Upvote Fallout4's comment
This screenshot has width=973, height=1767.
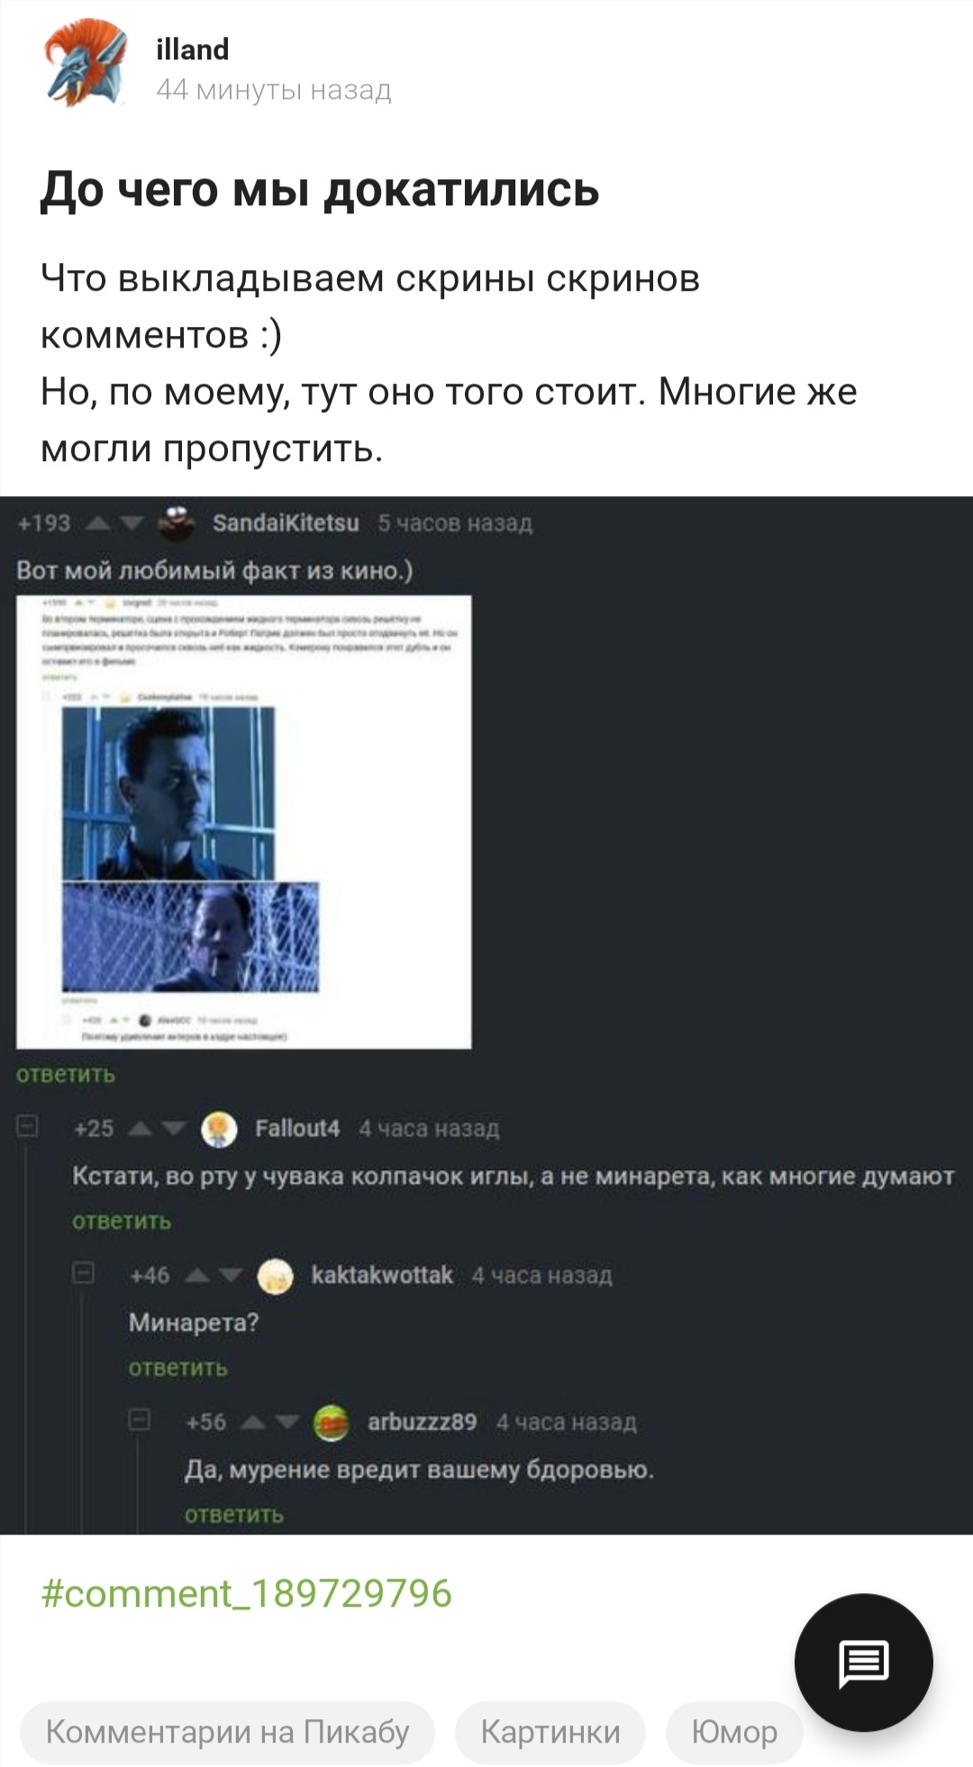point(141,1128)
